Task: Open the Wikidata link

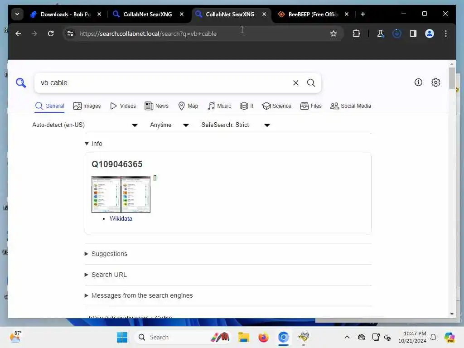Action: tap(121, 219)
